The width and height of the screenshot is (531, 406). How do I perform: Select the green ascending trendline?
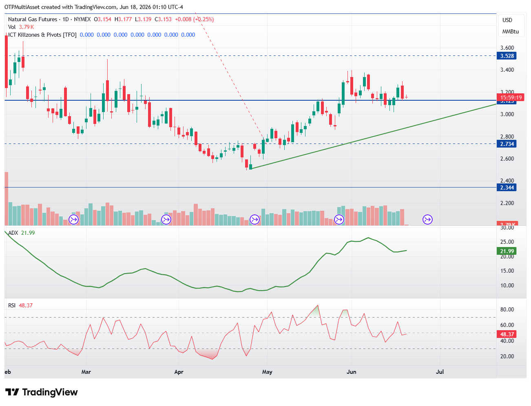point(373,136)
